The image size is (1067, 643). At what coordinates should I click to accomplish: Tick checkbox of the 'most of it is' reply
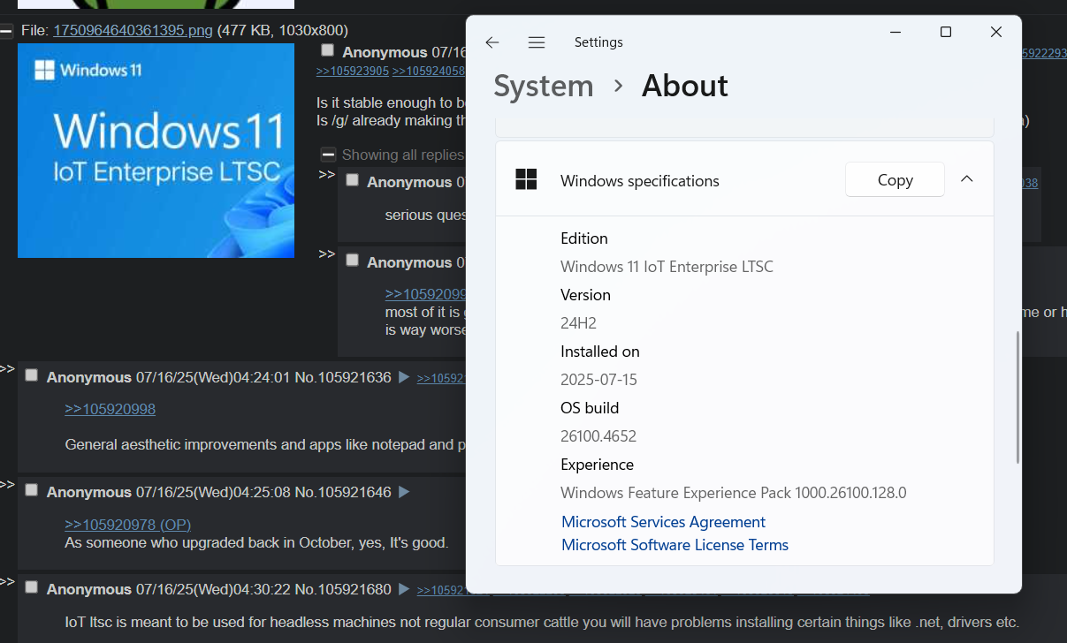click(352, 261)
